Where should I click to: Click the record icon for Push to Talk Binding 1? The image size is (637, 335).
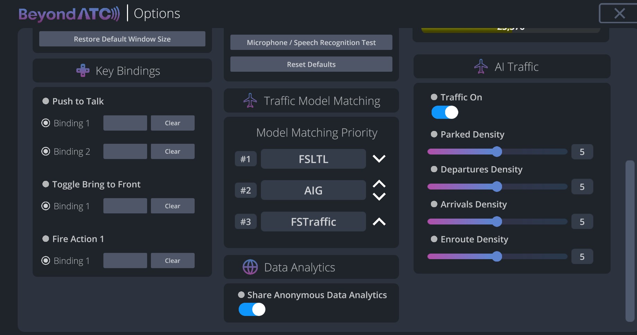[x=45, y=123]
